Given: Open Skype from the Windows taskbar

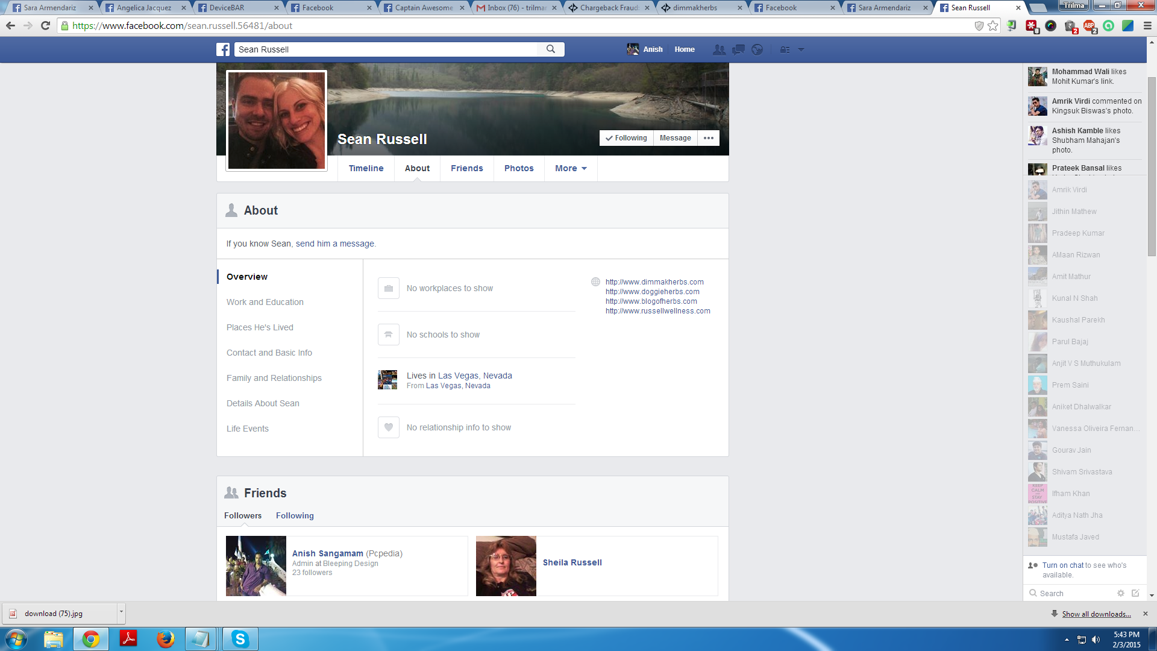Looking at the screenshot, I should click(240, 639).
